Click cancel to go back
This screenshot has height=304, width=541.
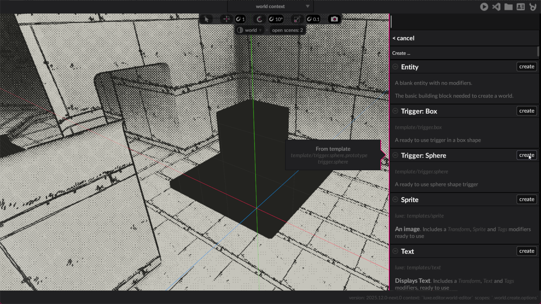pos(403,38)
